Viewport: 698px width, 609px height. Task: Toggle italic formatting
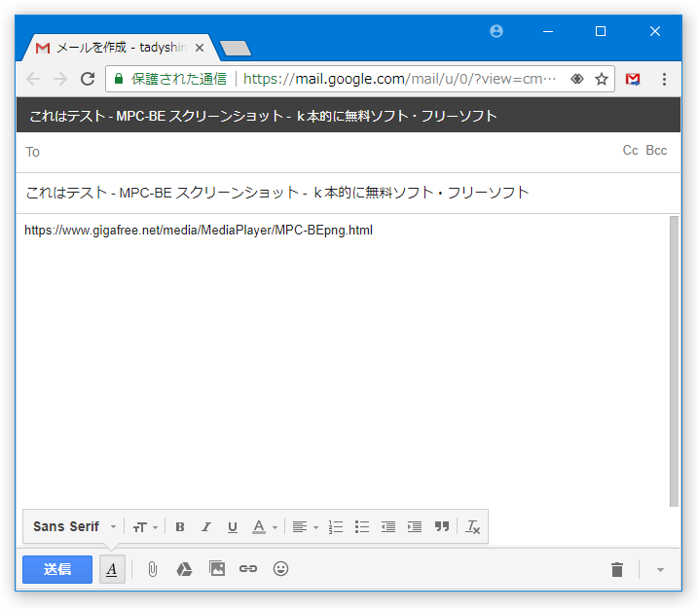tap(205, 527)
